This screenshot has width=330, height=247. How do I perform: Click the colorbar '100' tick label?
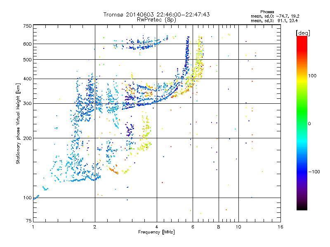coord(312,76)
